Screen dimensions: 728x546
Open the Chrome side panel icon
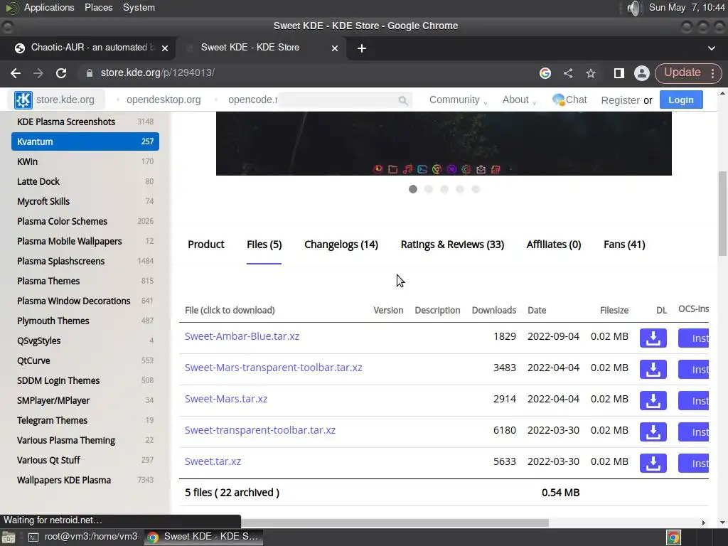[619, 73]
